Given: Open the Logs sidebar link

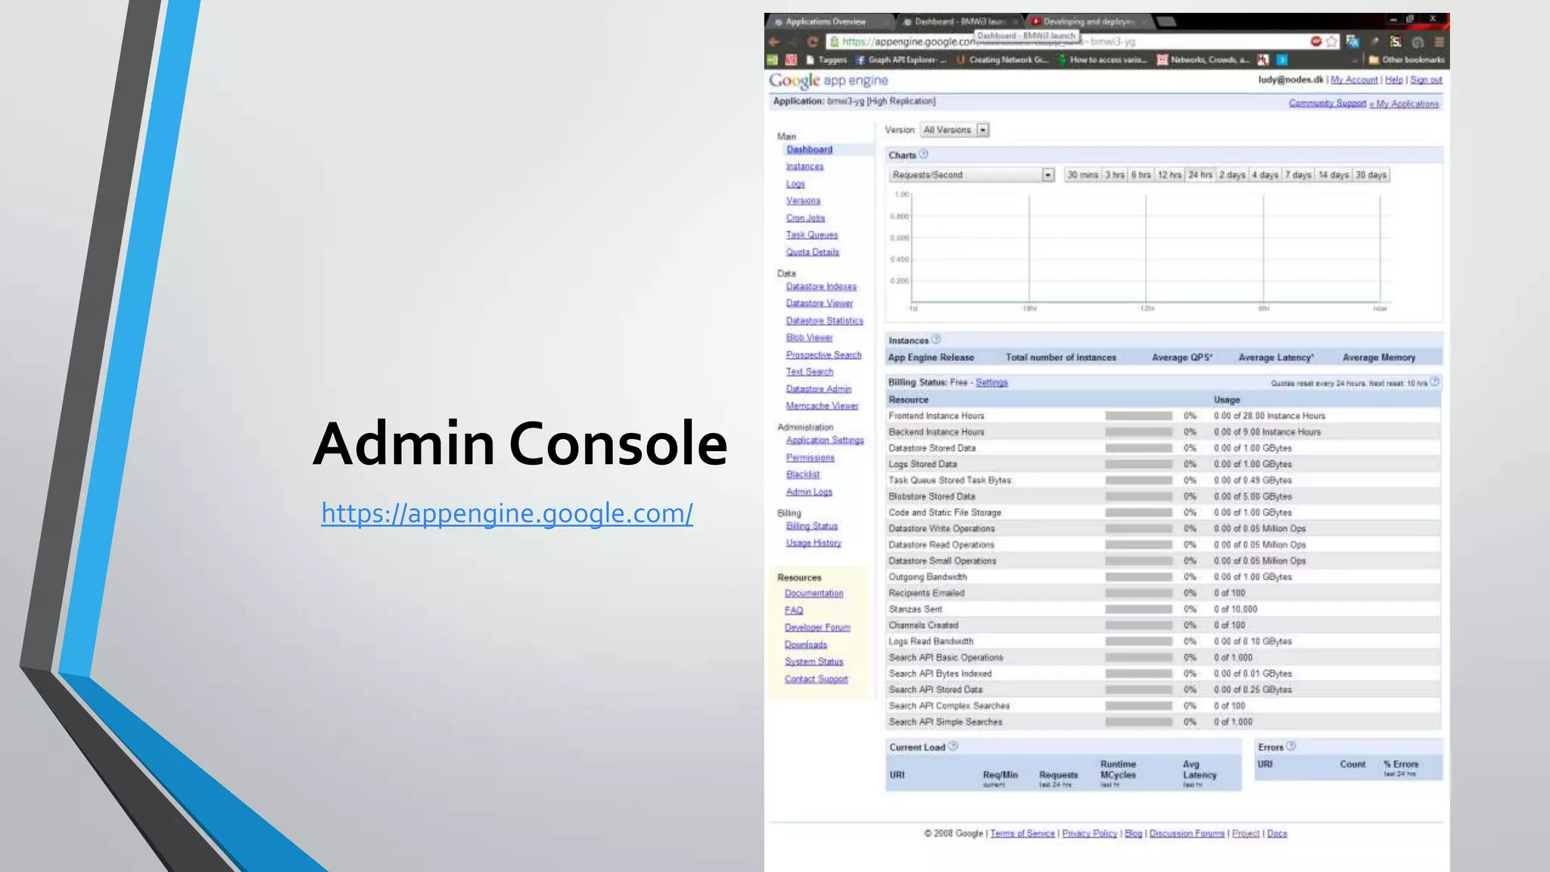Looking at the screenshot, I should [x=795, y=184].
